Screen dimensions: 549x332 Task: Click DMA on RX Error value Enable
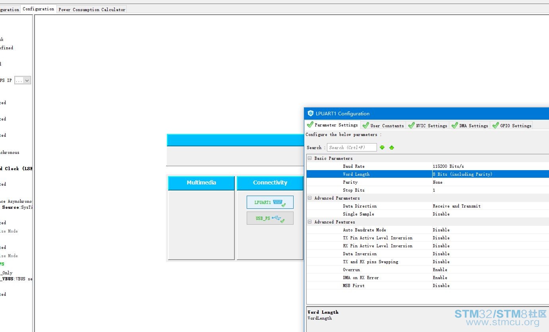click(440, 278)
